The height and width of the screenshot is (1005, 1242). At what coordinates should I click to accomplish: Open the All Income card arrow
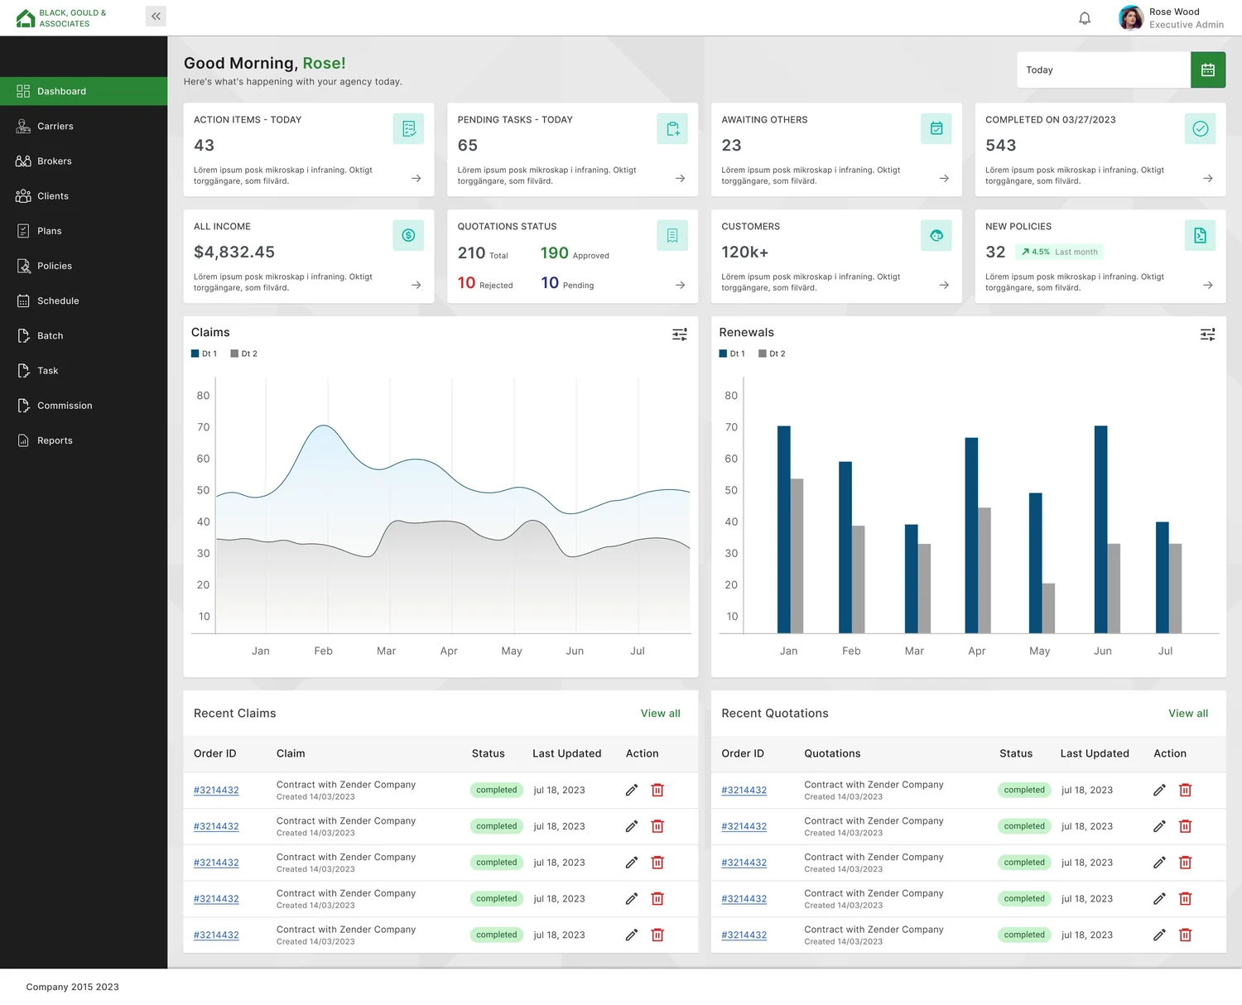(416, 285)
